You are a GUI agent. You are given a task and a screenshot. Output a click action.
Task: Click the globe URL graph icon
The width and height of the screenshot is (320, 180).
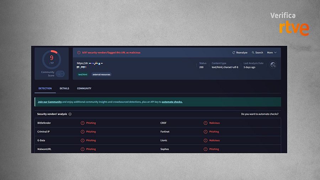point(273,65)
